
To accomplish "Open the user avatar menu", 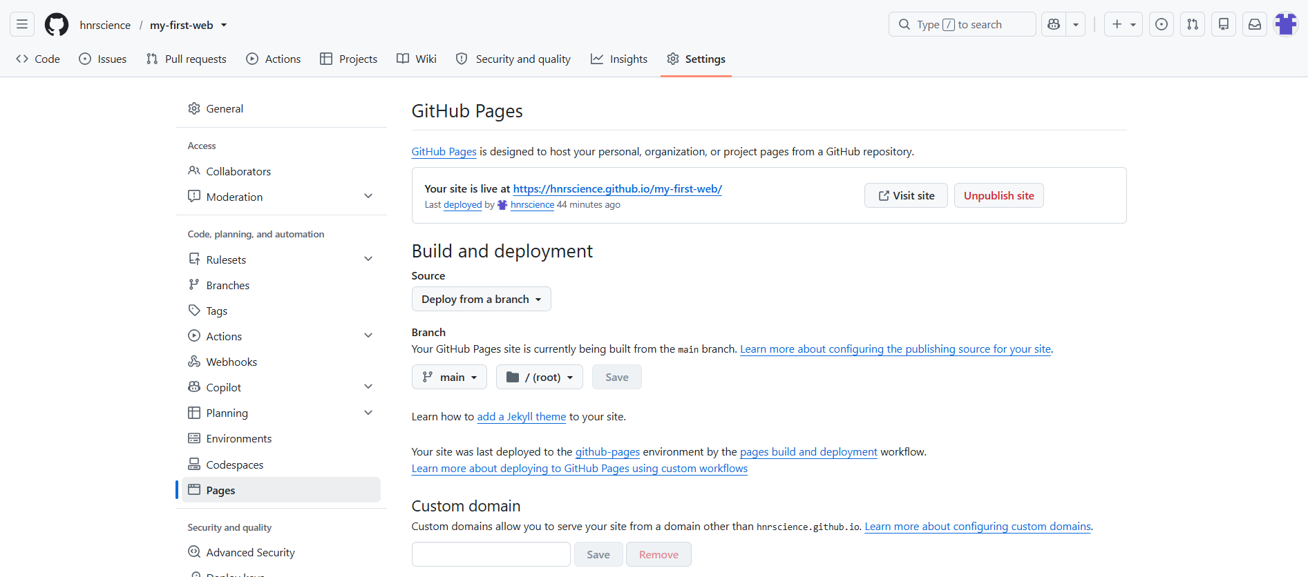I will coord(1286,24).
